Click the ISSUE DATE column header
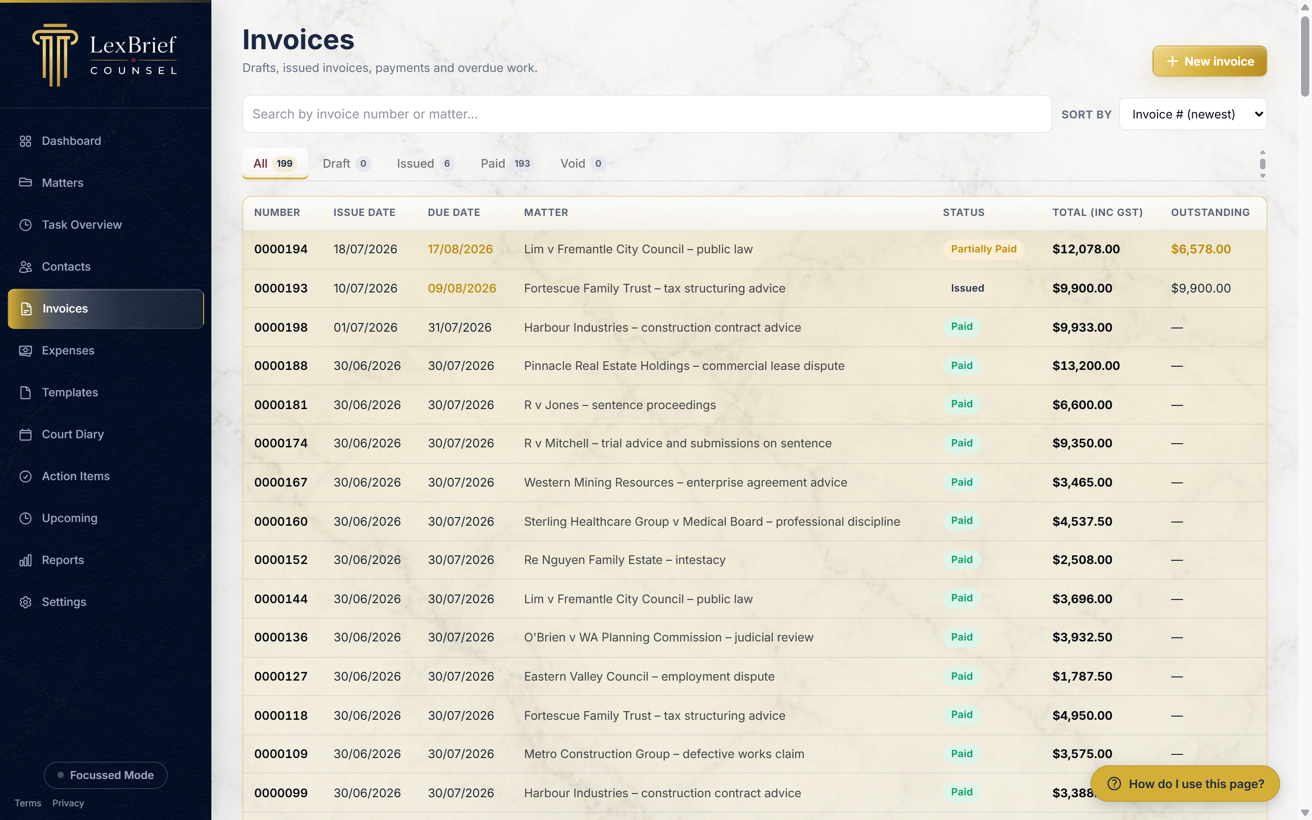 (364, 213)
